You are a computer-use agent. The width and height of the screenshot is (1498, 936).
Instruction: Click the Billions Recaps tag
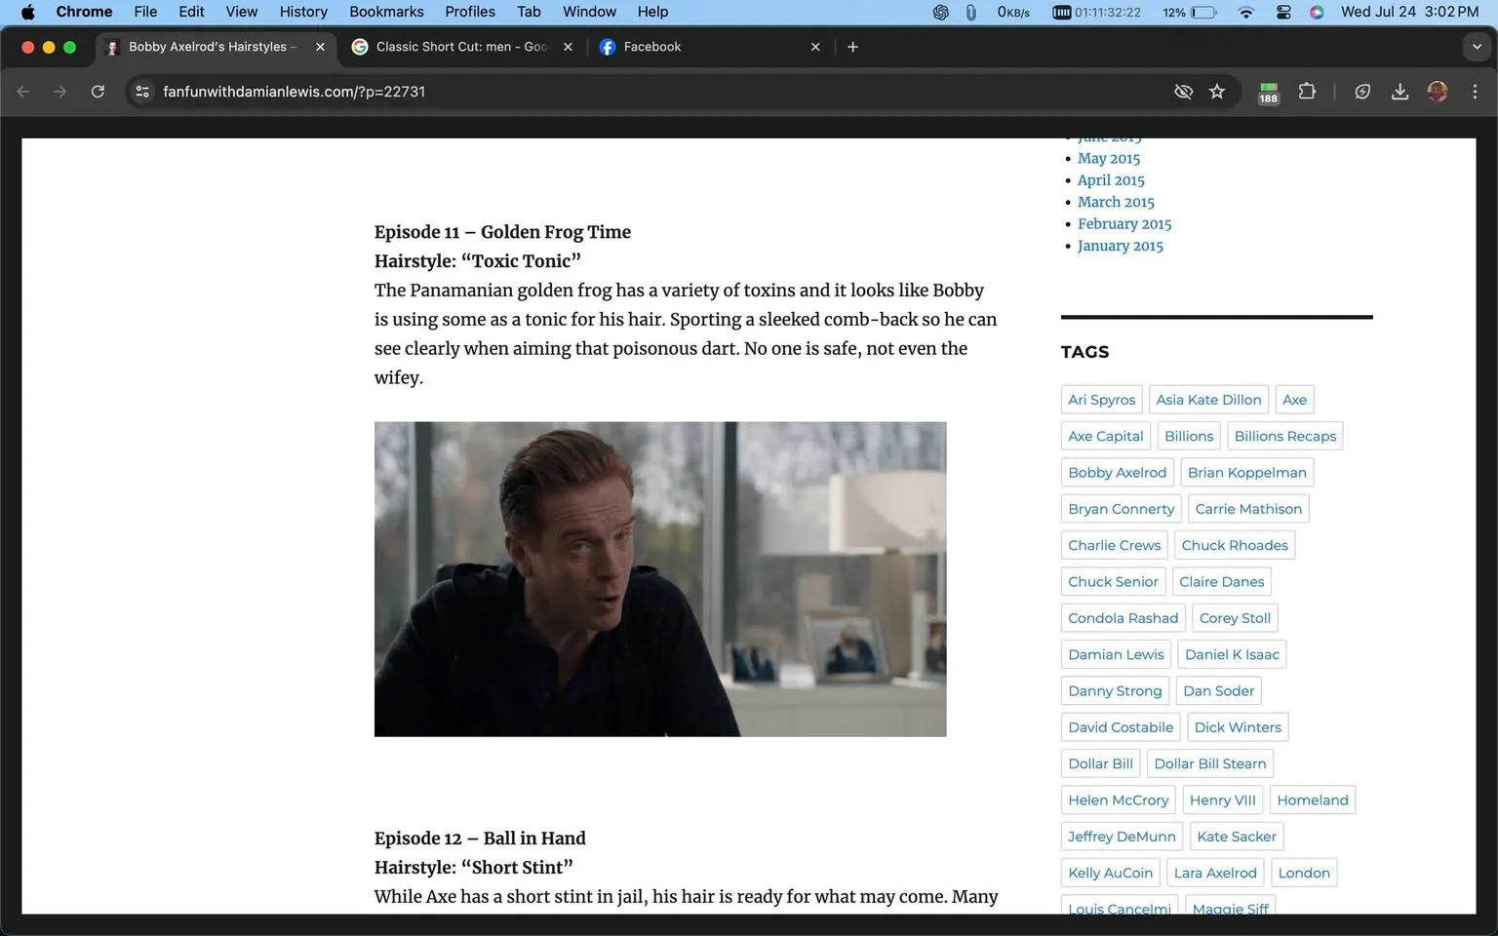click(x=1284, y=436)
